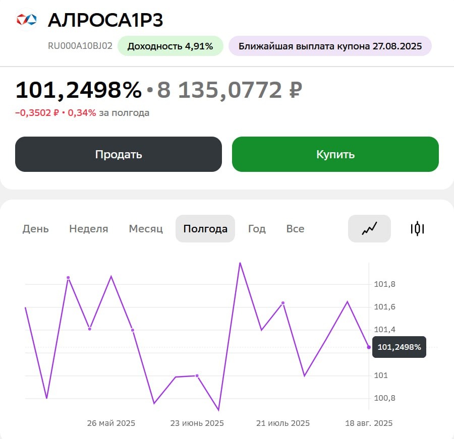Click the 0,34% за полгода text
Viewport: 454px width, 439px height.
(x=108, y=112)
